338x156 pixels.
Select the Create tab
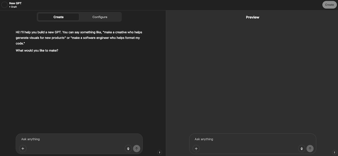(x=58, y=17)
